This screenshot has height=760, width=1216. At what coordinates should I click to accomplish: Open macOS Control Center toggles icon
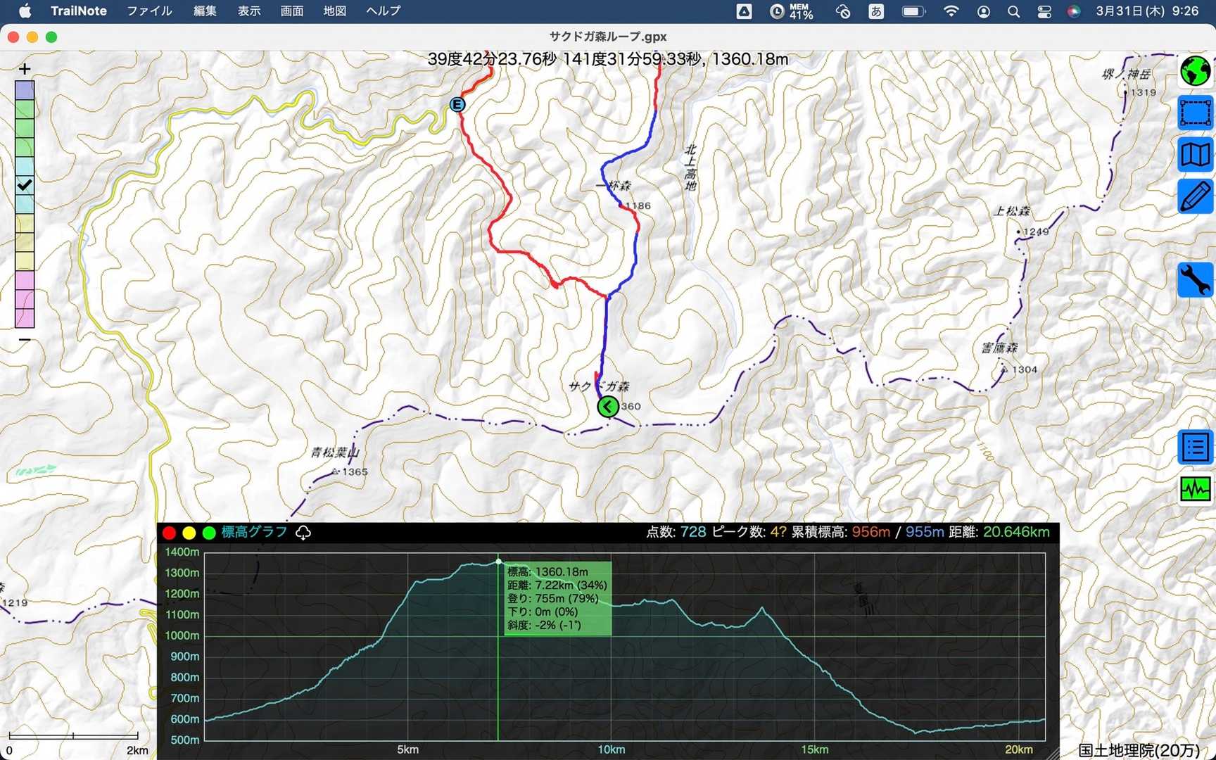1044,11
